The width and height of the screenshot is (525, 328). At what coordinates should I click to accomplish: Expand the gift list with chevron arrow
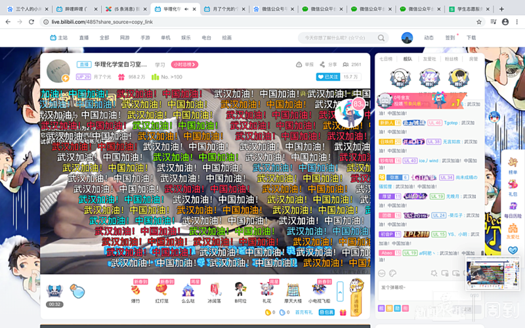(340, 289)
